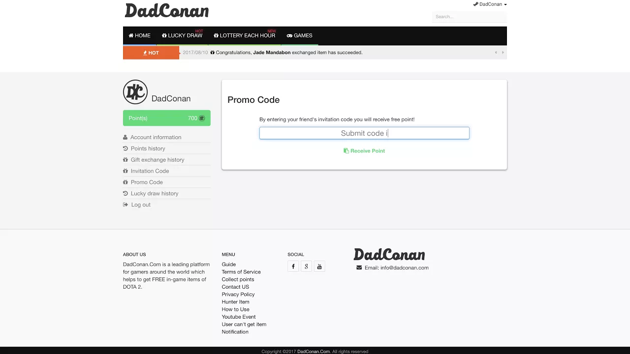630x354 pixels.
Task: Go to the HOME menu item
Action: click(139, 35)
